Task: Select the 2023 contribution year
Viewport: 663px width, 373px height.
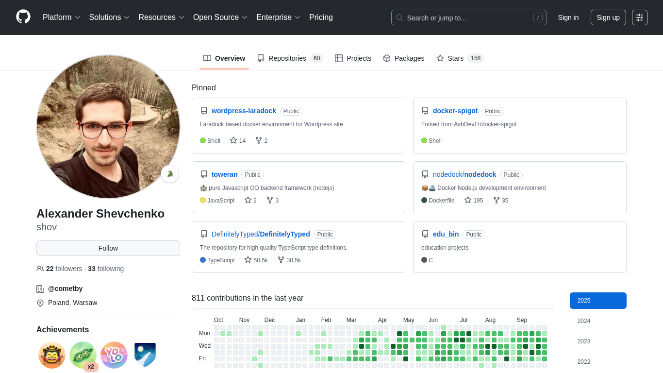Action: click(584, 341)
